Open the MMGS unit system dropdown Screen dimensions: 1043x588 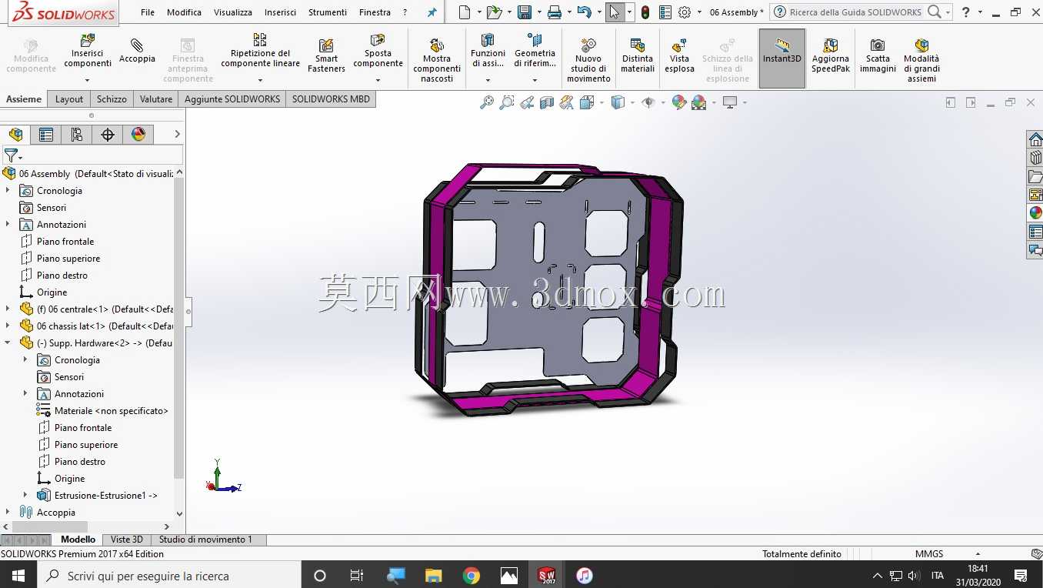tap(978, 553)
